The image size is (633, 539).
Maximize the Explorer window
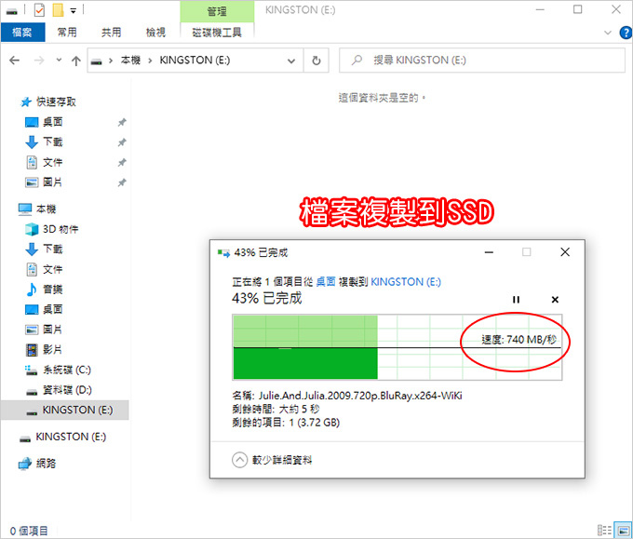(x=578, y=9)
